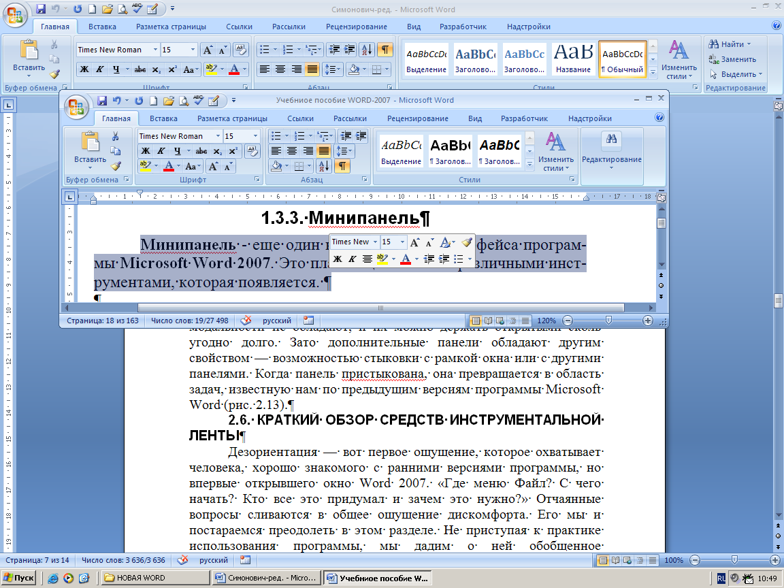Toggle paragraph marks ¶ in Учебное пособие ribbon

342,166
